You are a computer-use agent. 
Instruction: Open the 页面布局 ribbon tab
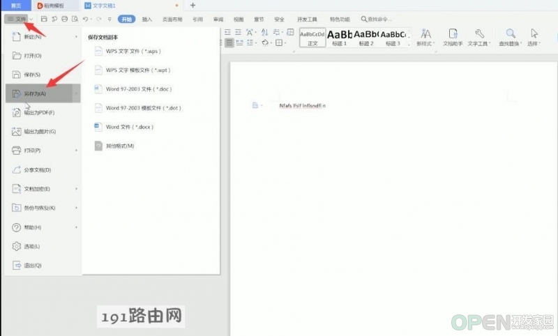coord(172,20)
